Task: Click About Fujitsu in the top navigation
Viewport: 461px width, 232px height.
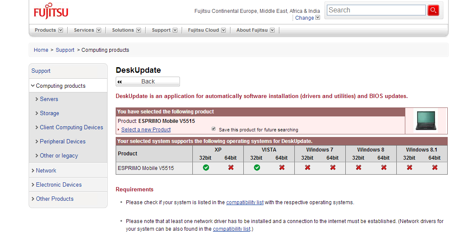Action: tap(252, 30)
